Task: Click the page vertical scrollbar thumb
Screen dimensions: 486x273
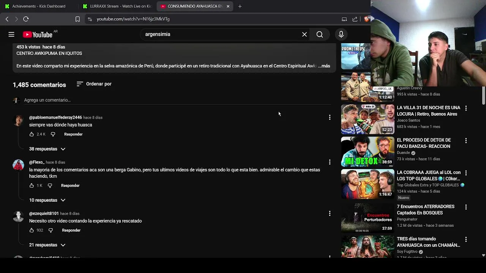Action: (483, 95)
